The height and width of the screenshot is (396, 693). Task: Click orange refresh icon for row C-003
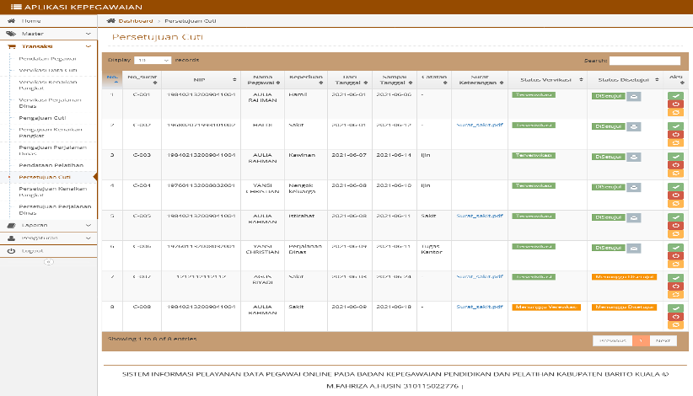point(675,173)
